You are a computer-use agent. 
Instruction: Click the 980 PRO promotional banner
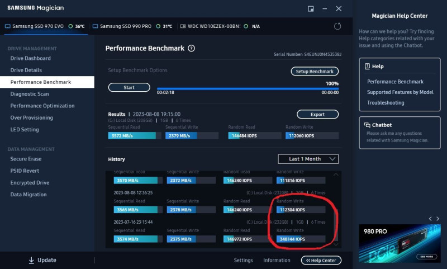point(400,243)
